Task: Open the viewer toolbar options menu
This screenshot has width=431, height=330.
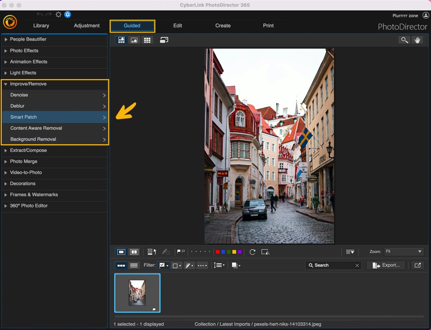Action: click(x=350, y=252)
